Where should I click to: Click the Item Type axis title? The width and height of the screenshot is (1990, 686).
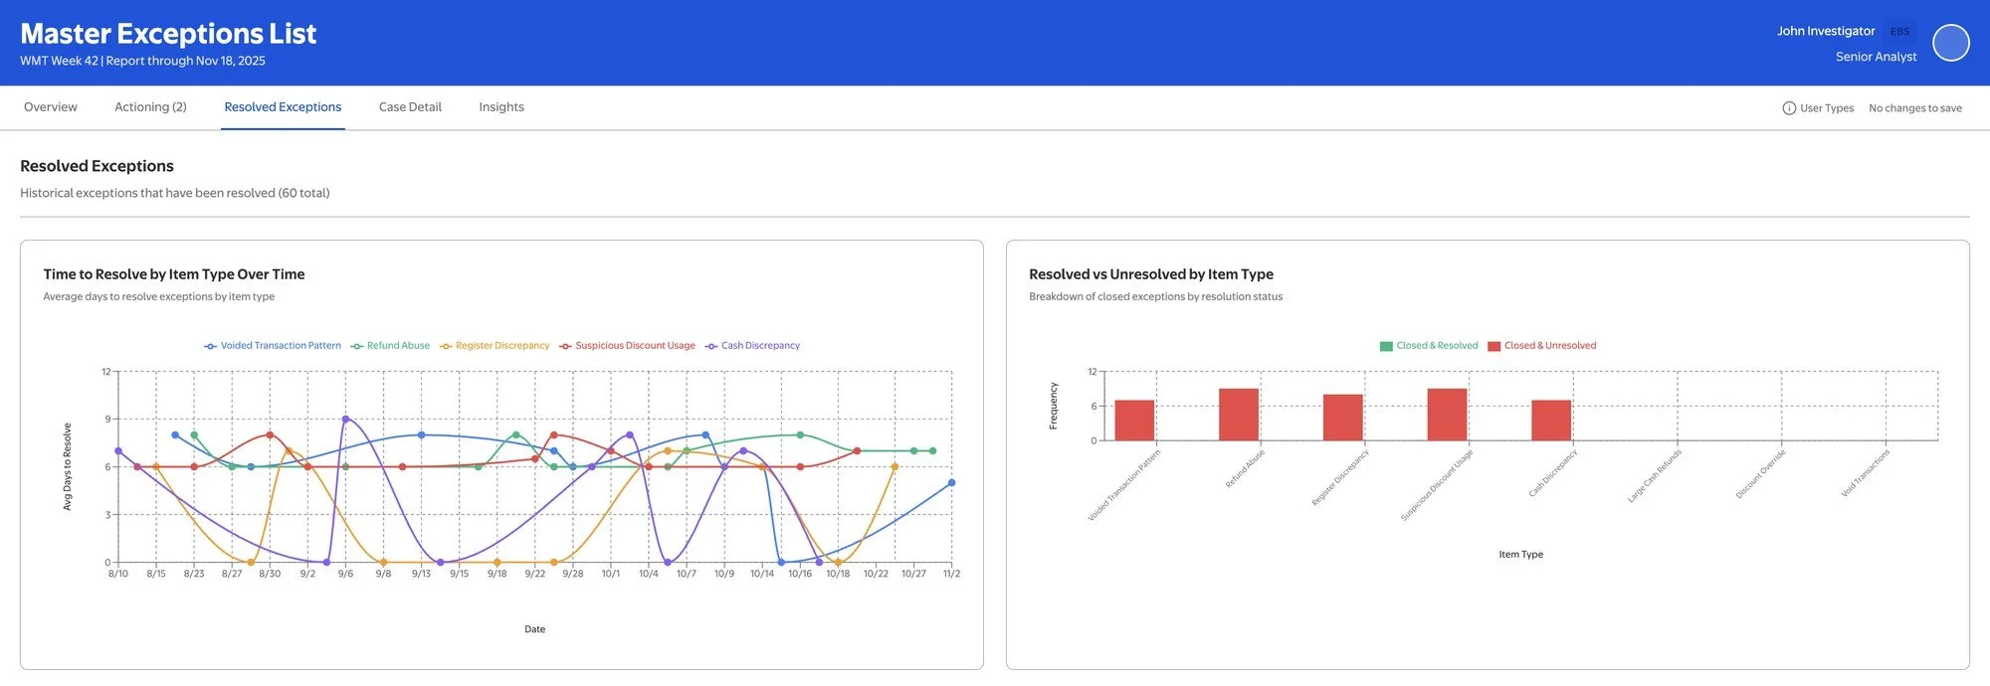1520,555
